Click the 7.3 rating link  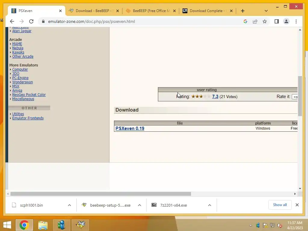pos(215,97)
